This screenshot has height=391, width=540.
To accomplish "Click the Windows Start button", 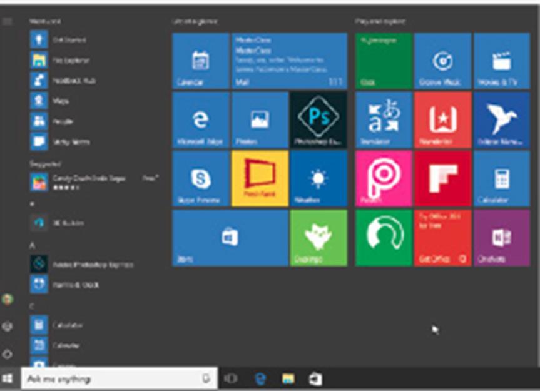I will [8, 378].
